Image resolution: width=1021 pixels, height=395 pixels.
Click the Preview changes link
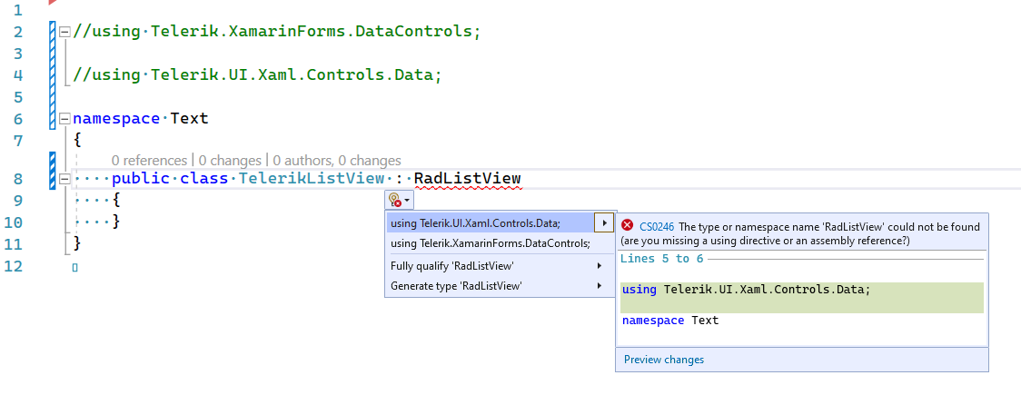click(x=664, y=360)
